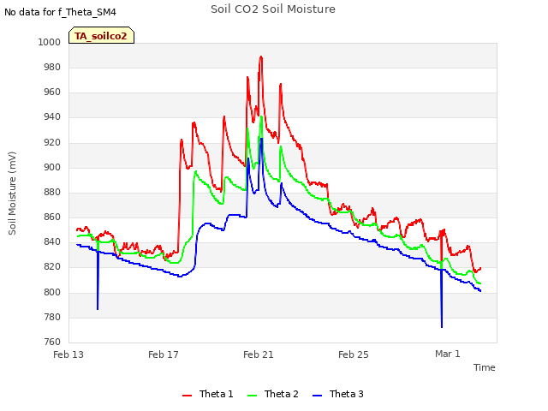The image size is (548, 411).
Task: Click the 880 y-axis tick label
Action: click(52, 192)
